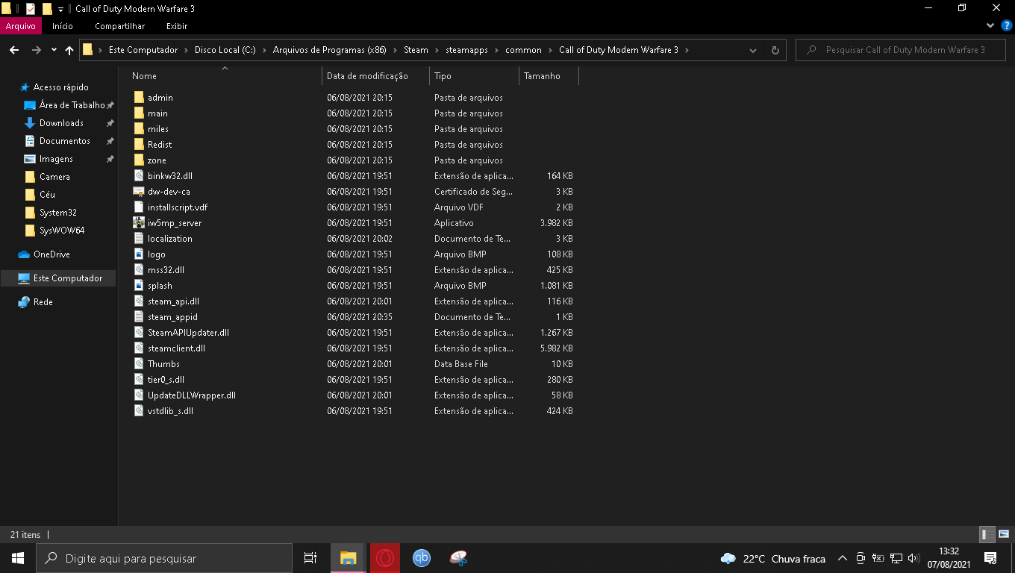The width and height of the screenshot is (1015, 573).
Task: Open Rede in navigation pane
Action: coord(43,302)
